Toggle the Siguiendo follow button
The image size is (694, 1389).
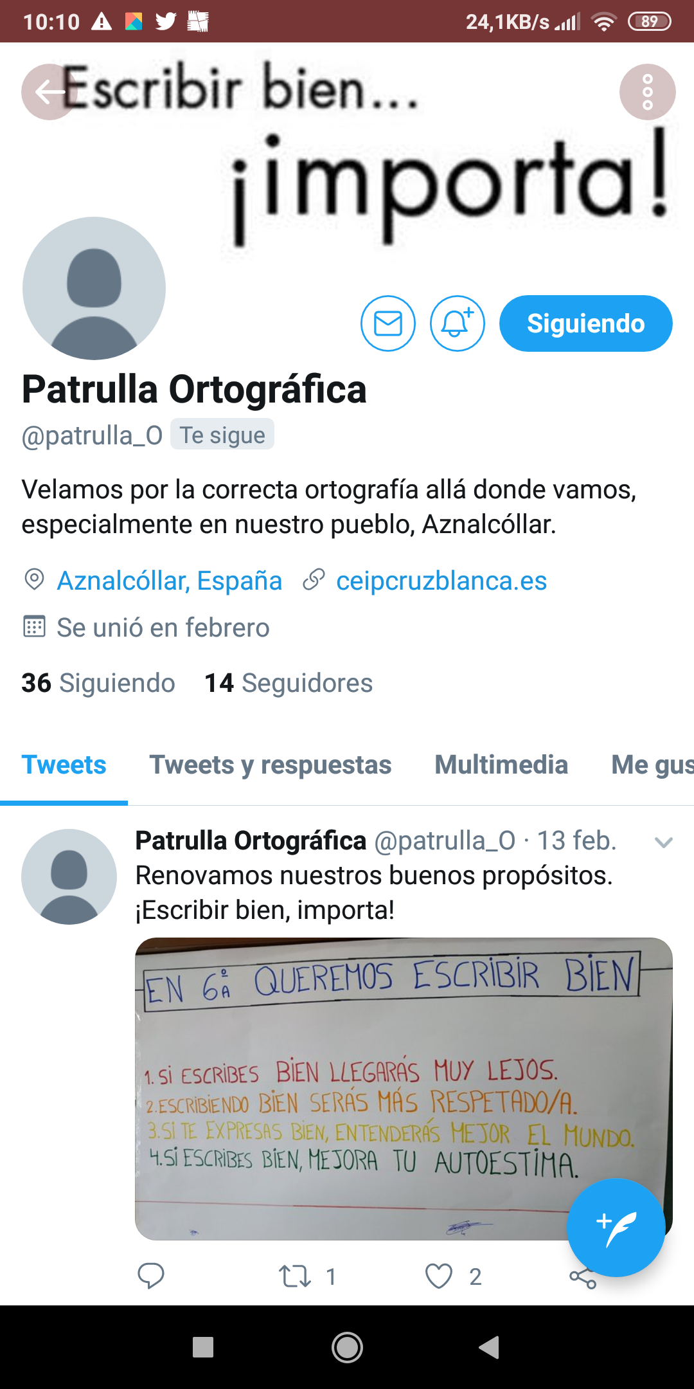pos(586,323)
